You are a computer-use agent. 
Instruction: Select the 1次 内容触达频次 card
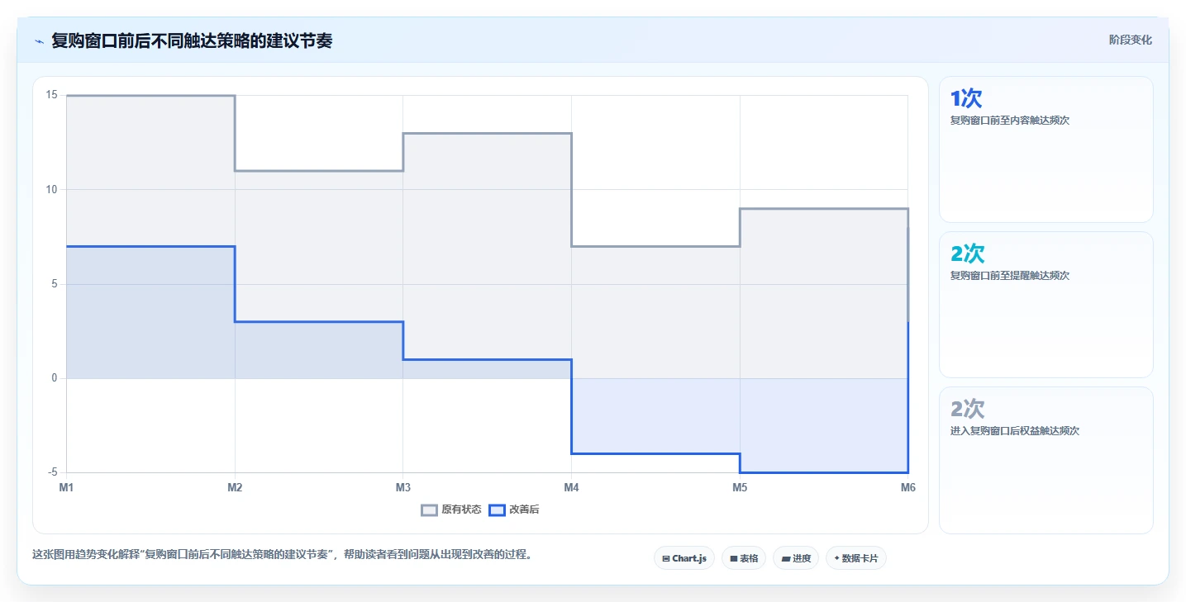[x=1045, y=149]
